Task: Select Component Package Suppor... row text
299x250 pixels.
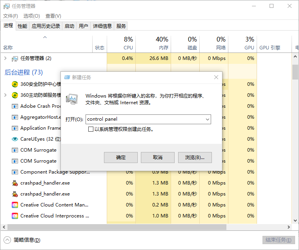Action: (x=55, y=172)
